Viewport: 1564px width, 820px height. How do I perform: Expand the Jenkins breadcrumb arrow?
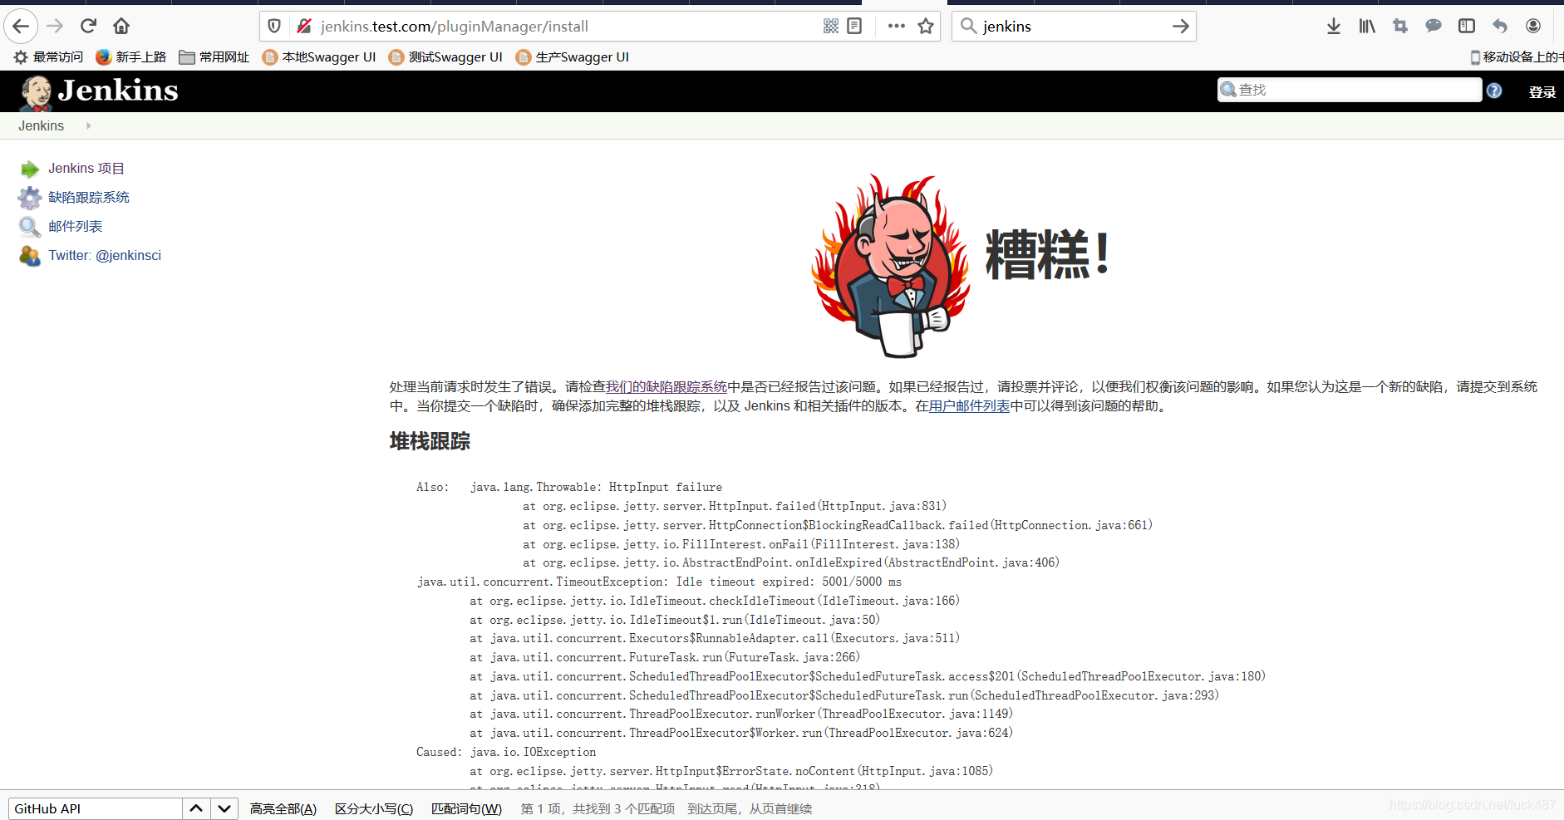(x=88, y=126)
